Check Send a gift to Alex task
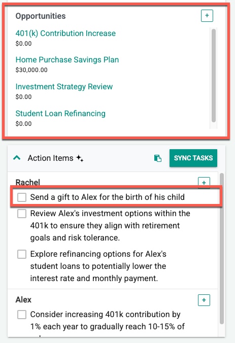The image size is (235, 343). coord(22,197)
